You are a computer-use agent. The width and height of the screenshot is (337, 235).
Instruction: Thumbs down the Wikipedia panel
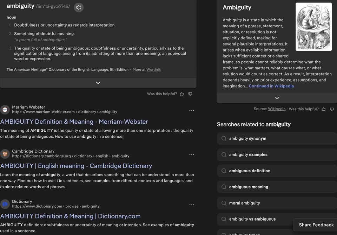click(332, 109)
